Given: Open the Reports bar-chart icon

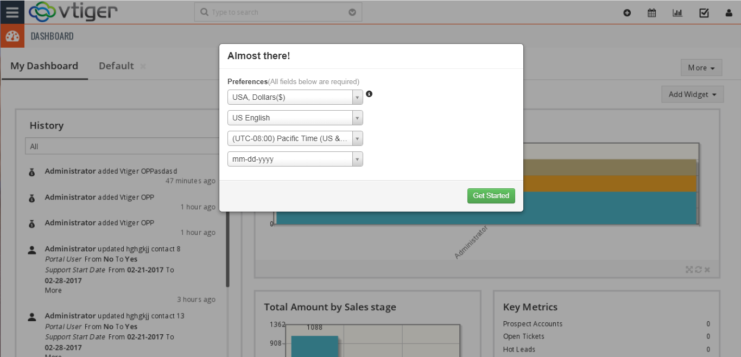Looking at the screenshot, I should tap(677, 12).
